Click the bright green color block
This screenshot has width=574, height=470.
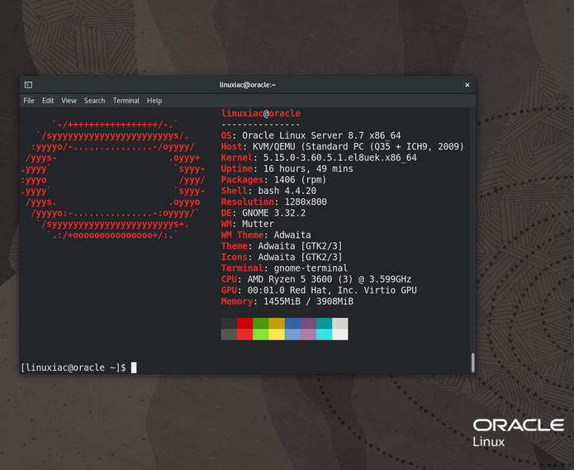[261, 335]
